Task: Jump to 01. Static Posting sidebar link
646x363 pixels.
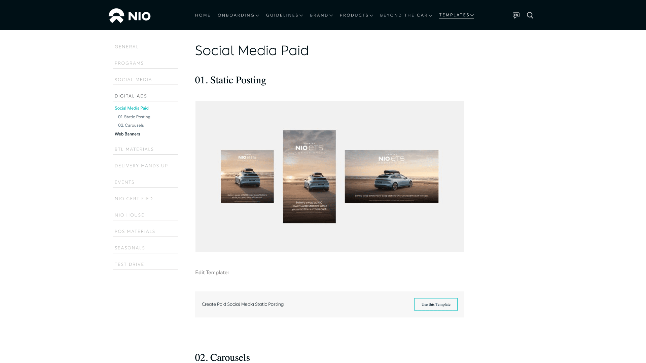Action: (134, 117)
